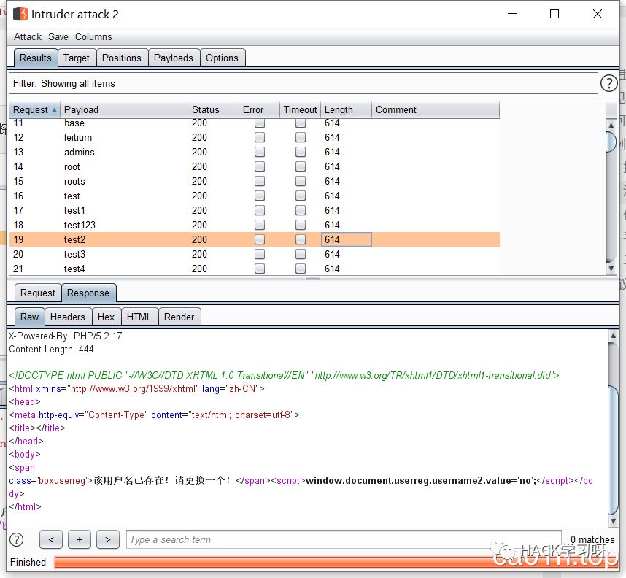Click the response pane scrollbar thumb
Image resolution: width=626 pixels, height=578 pixels.
point(613,450)
